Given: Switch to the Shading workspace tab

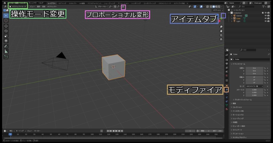Looking at the screenshot, I should point(110,3).
